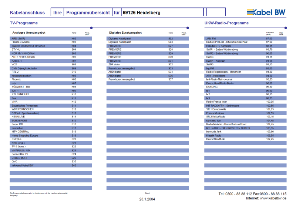Click Zweites Deutsches Fernsehen entry
This screenshot has width=296, height=209.
[x=51, y=46]
